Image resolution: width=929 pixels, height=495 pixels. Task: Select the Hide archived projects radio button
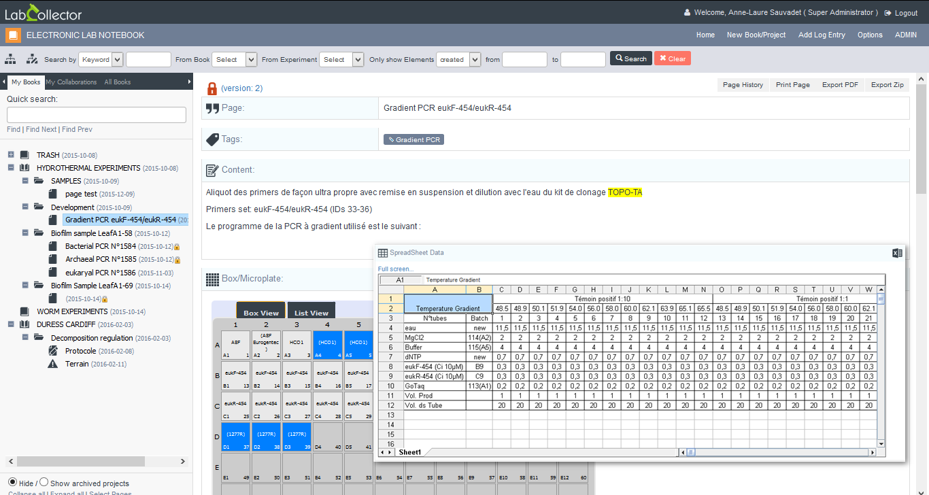[x=12, y=482]
